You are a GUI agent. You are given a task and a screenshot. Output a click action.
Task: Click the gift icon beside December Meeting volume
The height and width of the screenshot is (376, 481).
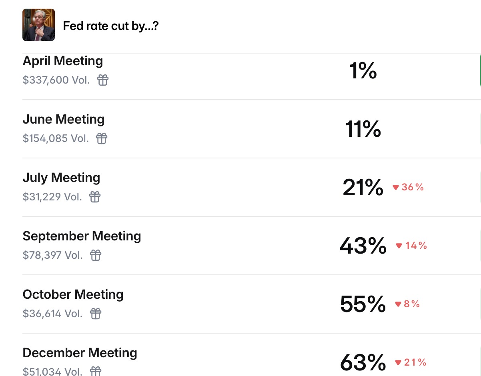coord(96,371)
